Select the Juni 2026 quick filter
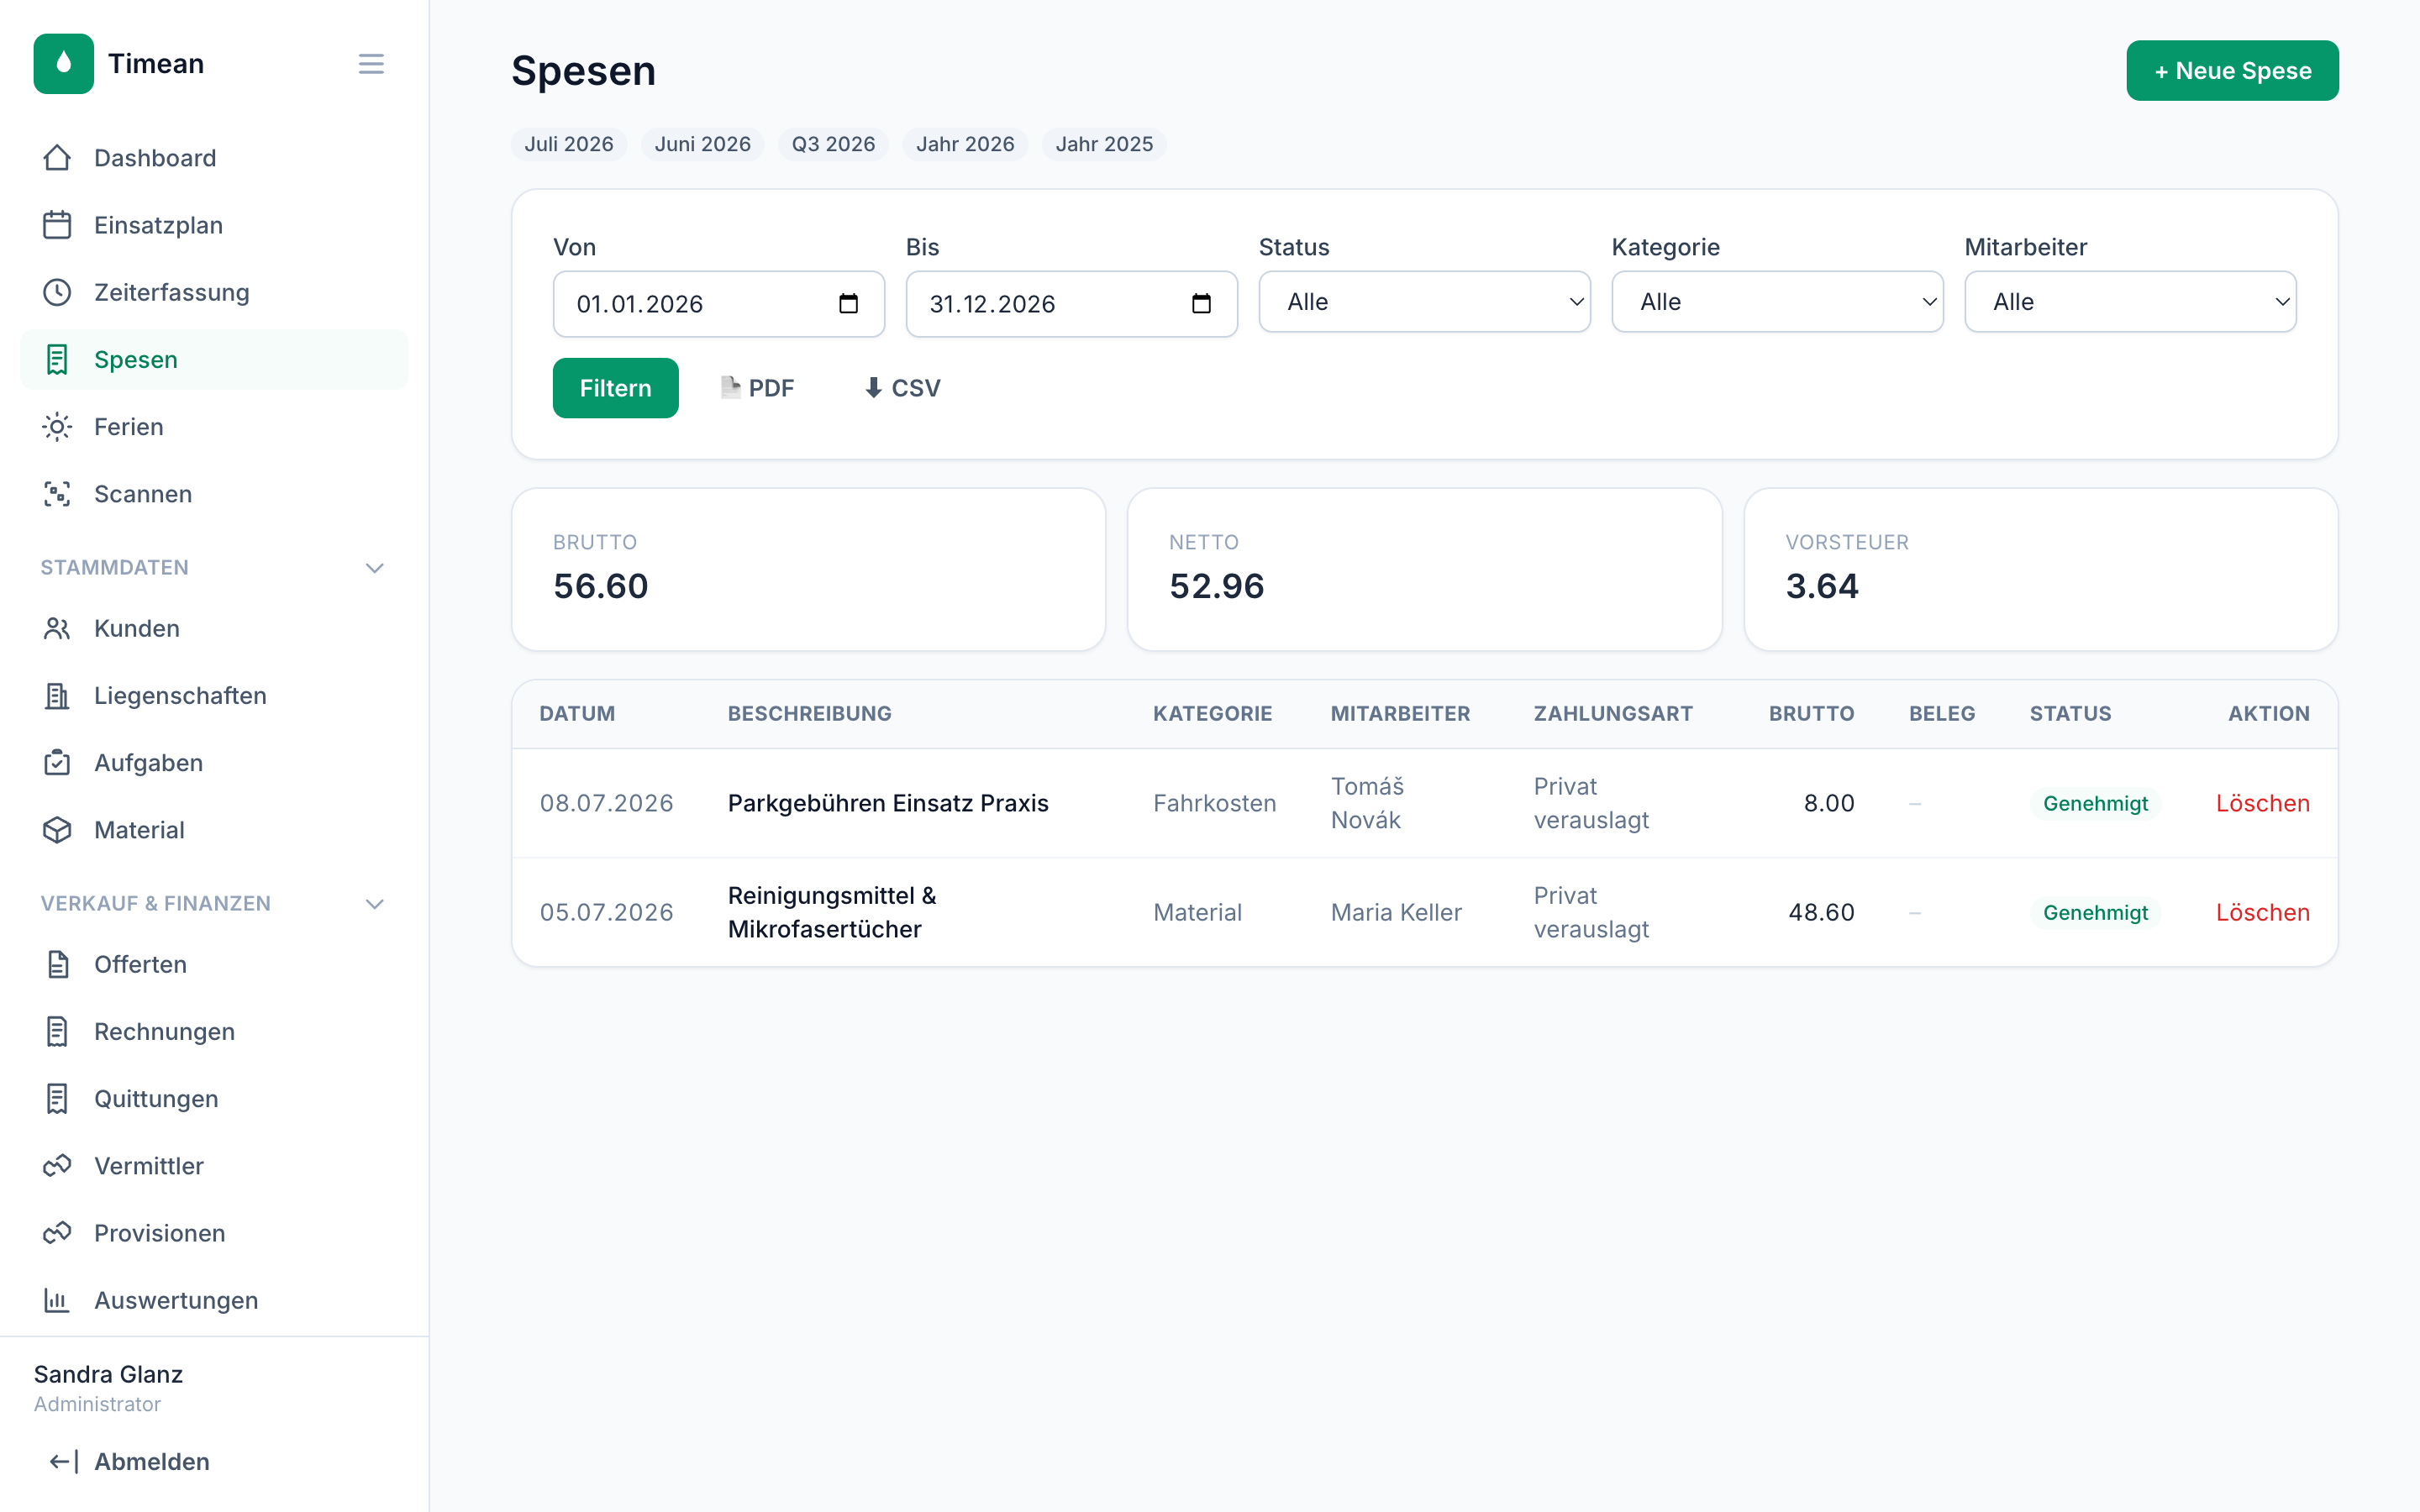 tap(702, 144)
